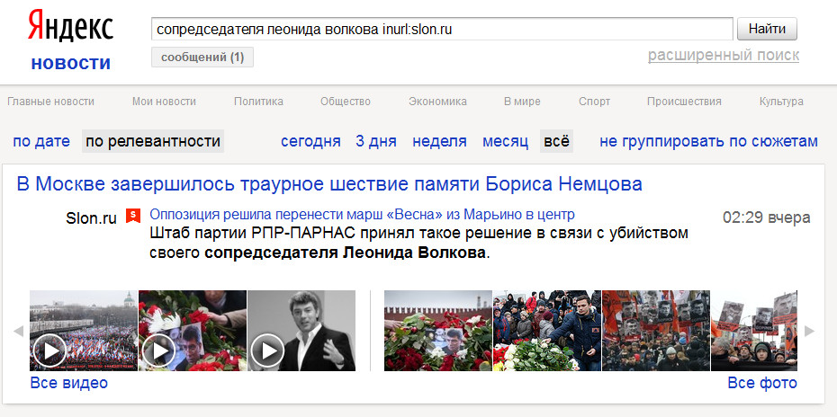Play the rally crowd aerial video
This screenshot has width=837, height=417.
point(84,331)
